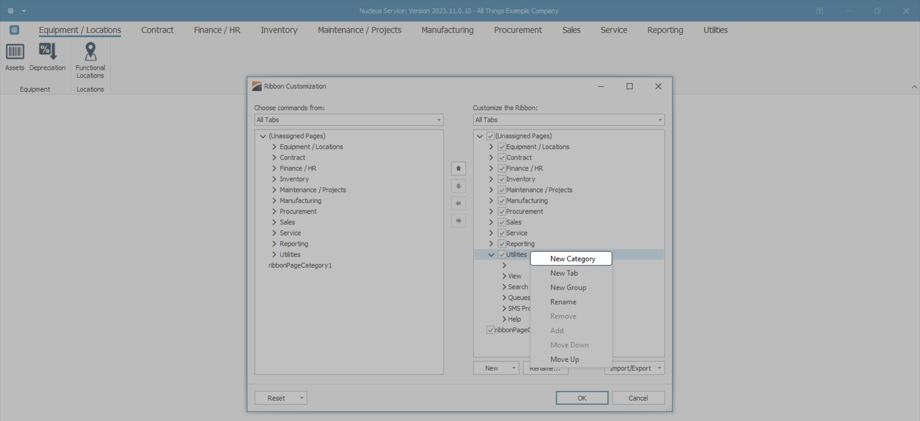920x421 pixels.
Task: Select Inventory in the left commands list
Action: point(294,179)
